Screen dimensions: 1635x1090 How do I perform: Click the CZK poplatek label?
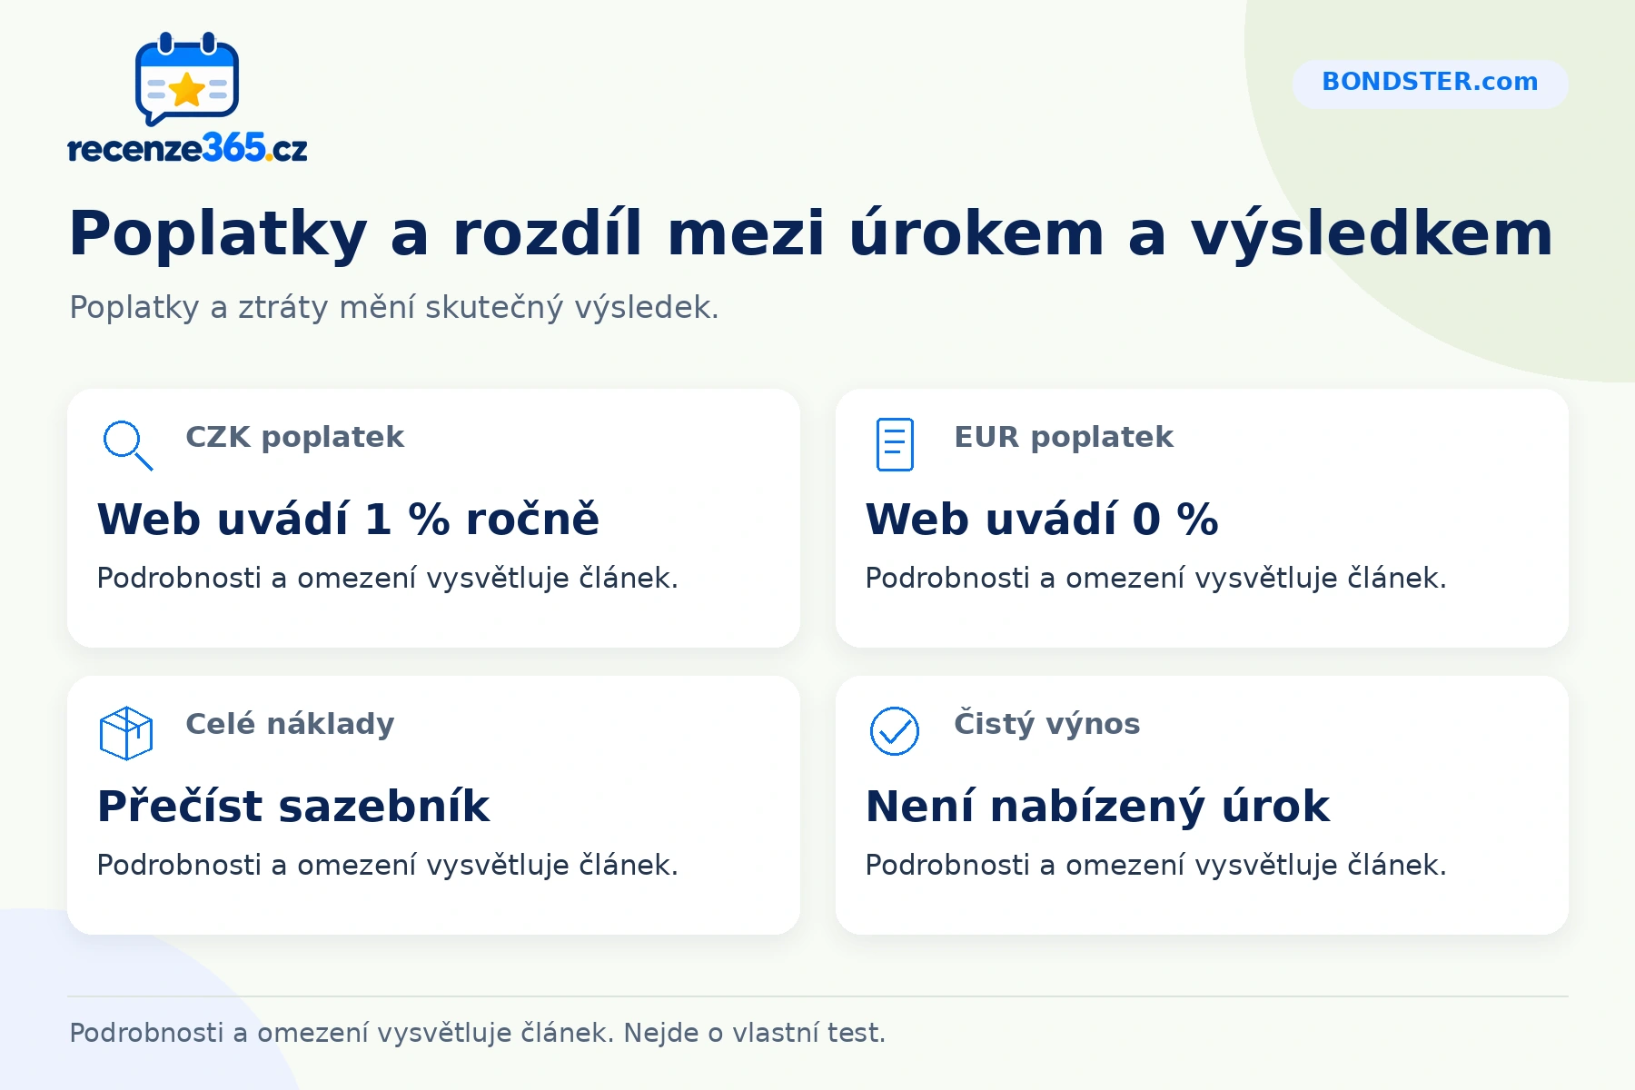pyautogui.click(x=294, y=437)
